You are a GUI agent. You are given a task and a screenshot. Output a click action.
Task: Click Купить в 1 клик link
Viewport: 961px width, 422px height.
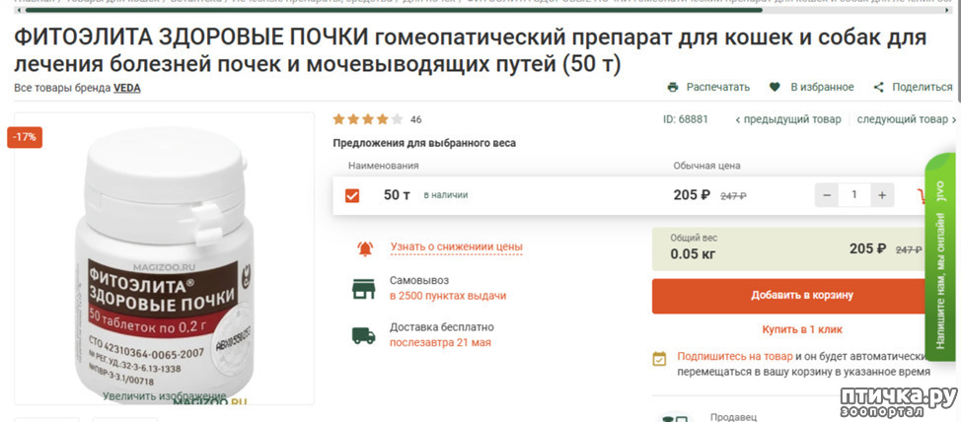point(801,329)
